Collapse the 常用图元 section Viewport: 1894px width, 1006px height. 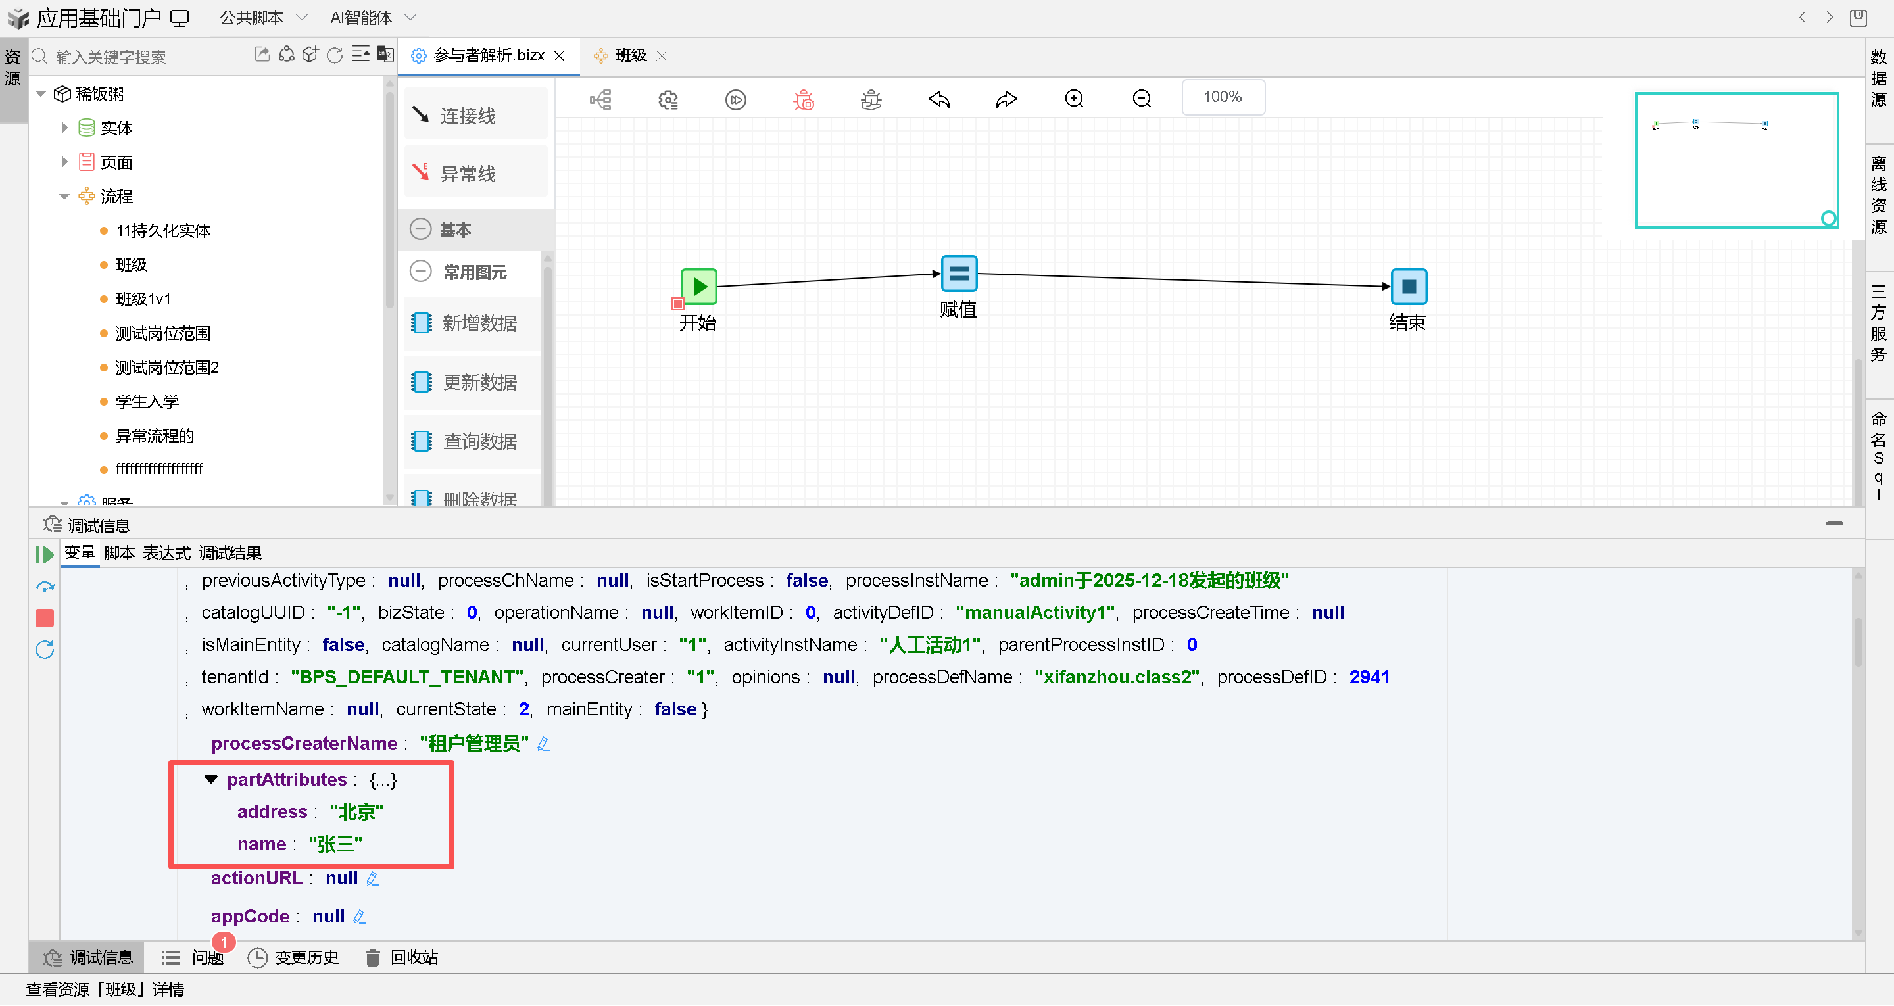click(421, 272)
